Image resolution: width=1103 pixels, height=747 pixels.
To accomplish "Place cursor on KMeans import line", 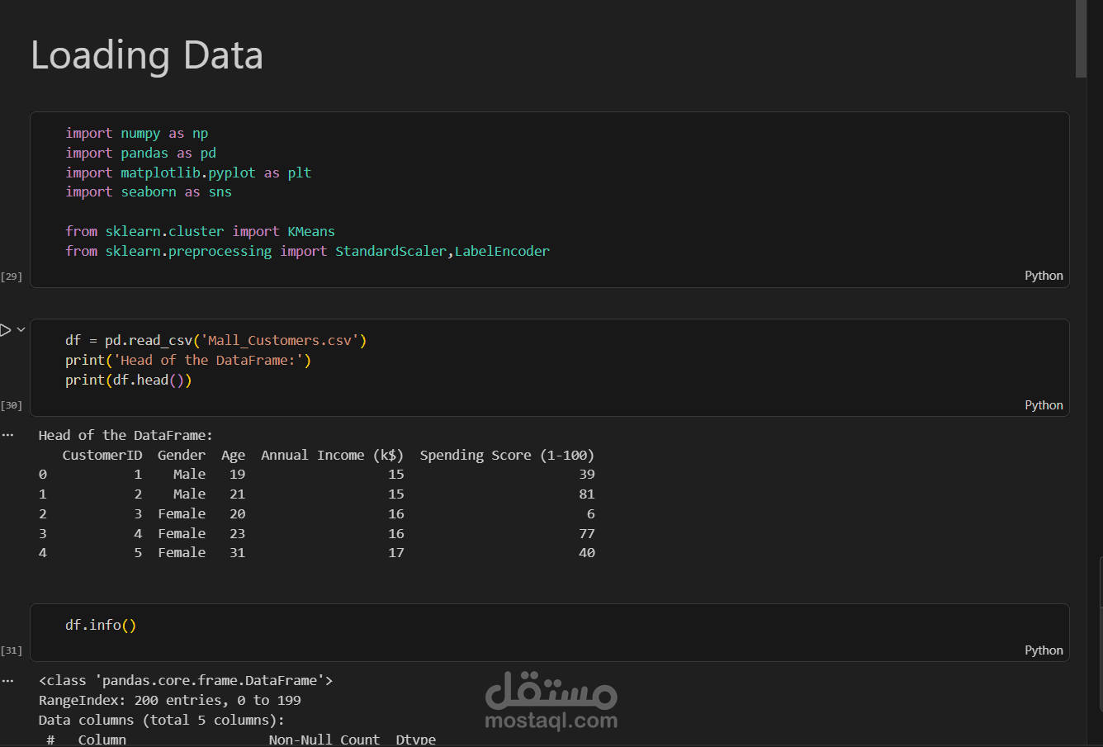I will [200, 232].
